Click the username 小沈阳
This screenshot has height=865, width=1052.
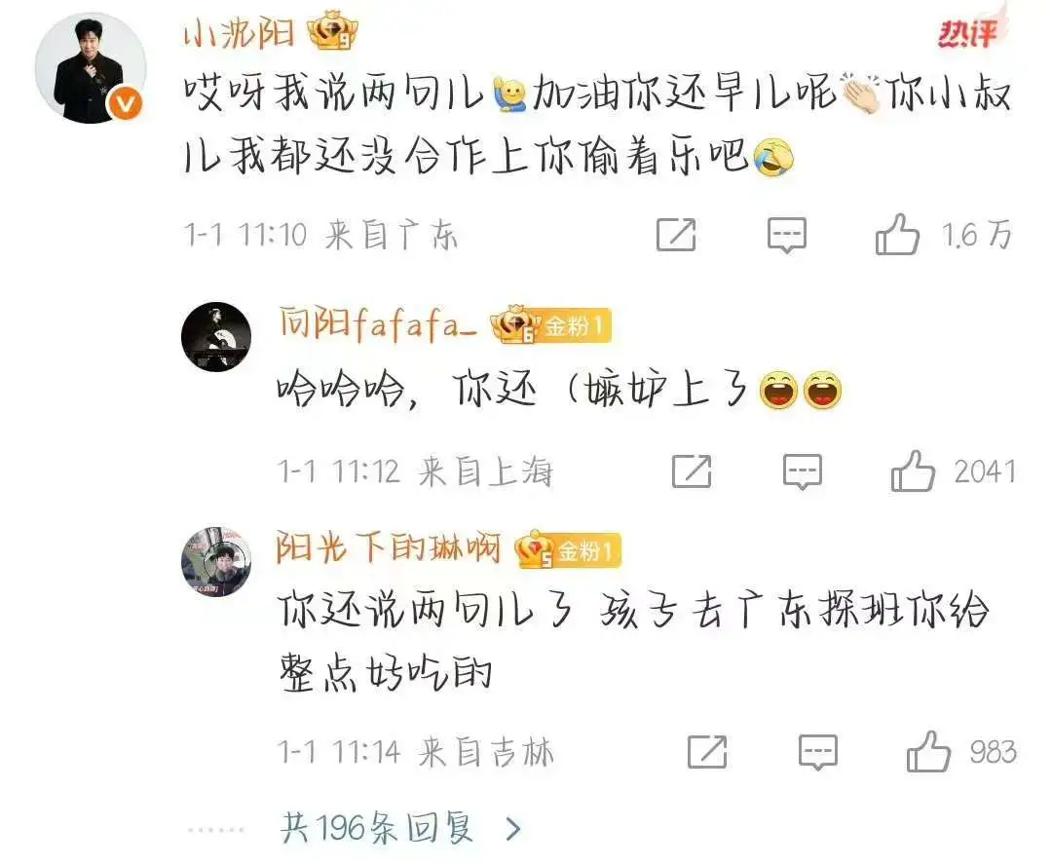tap(240, 32)
